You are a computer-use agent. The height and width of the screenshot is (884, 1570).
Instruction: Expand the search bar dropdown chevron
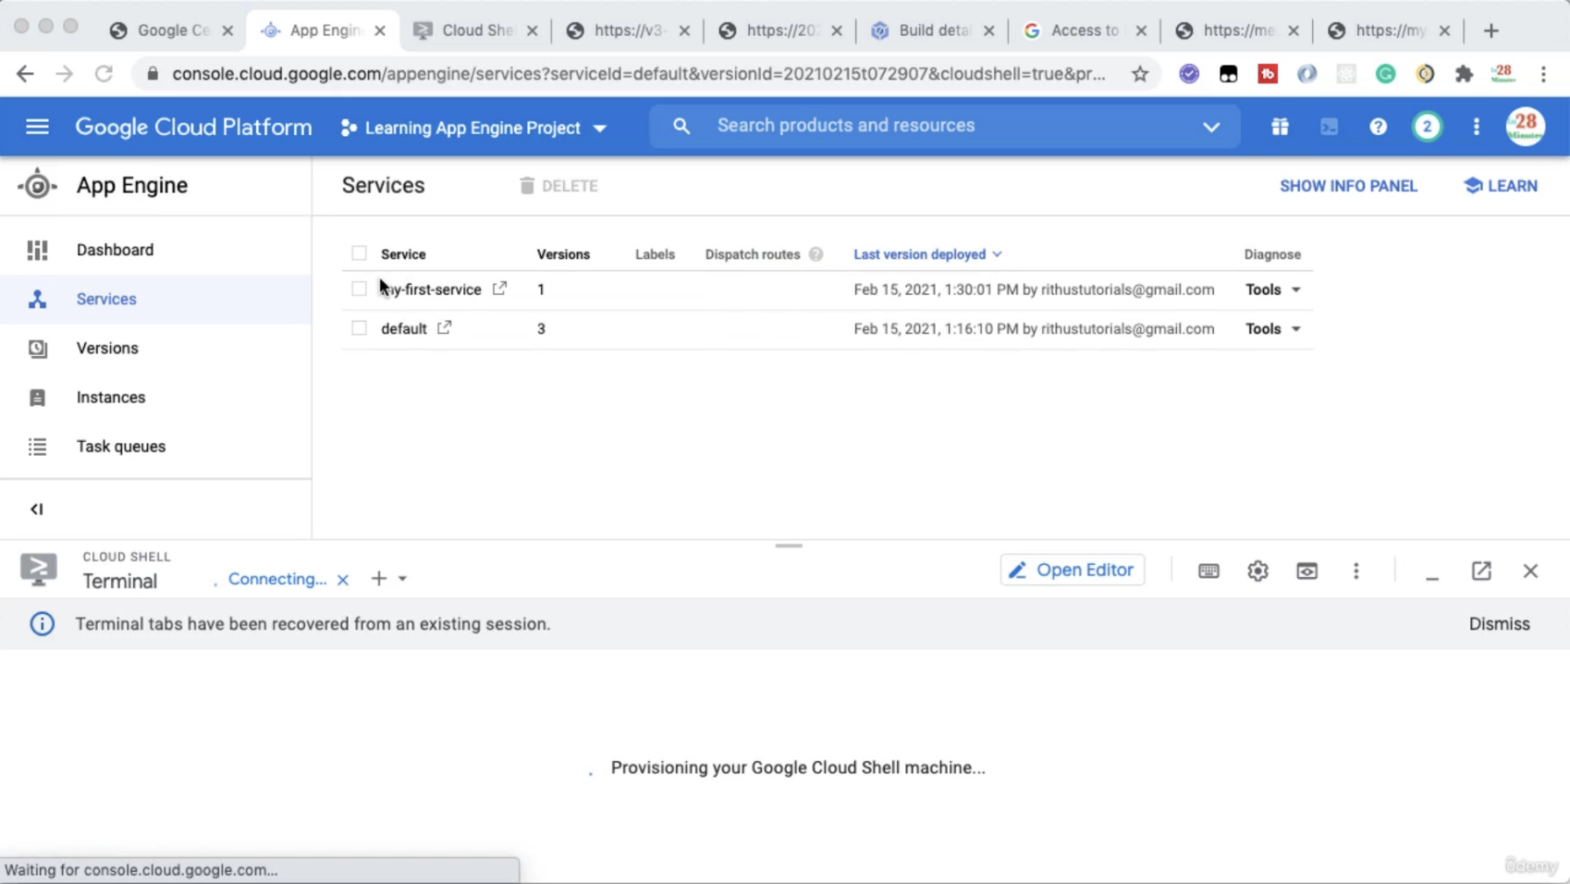click(1211, 127)
